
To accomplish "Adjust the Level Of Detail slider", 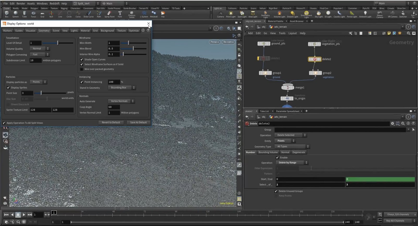I will pyautogui.click(x=58, y=43).
